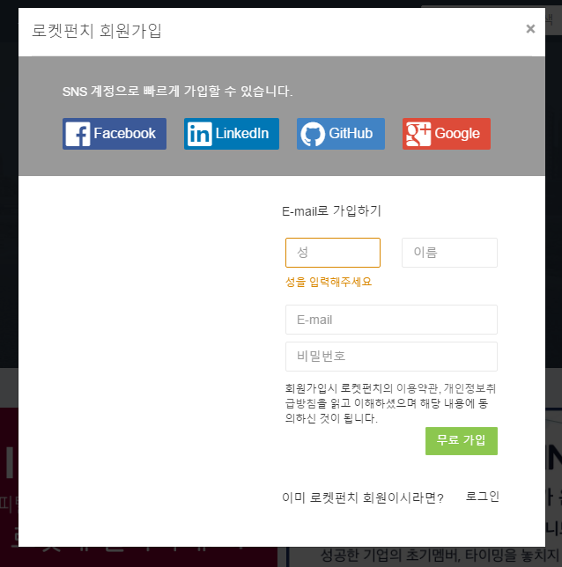Focus the 이름 (first name) input field

point(449,253)
